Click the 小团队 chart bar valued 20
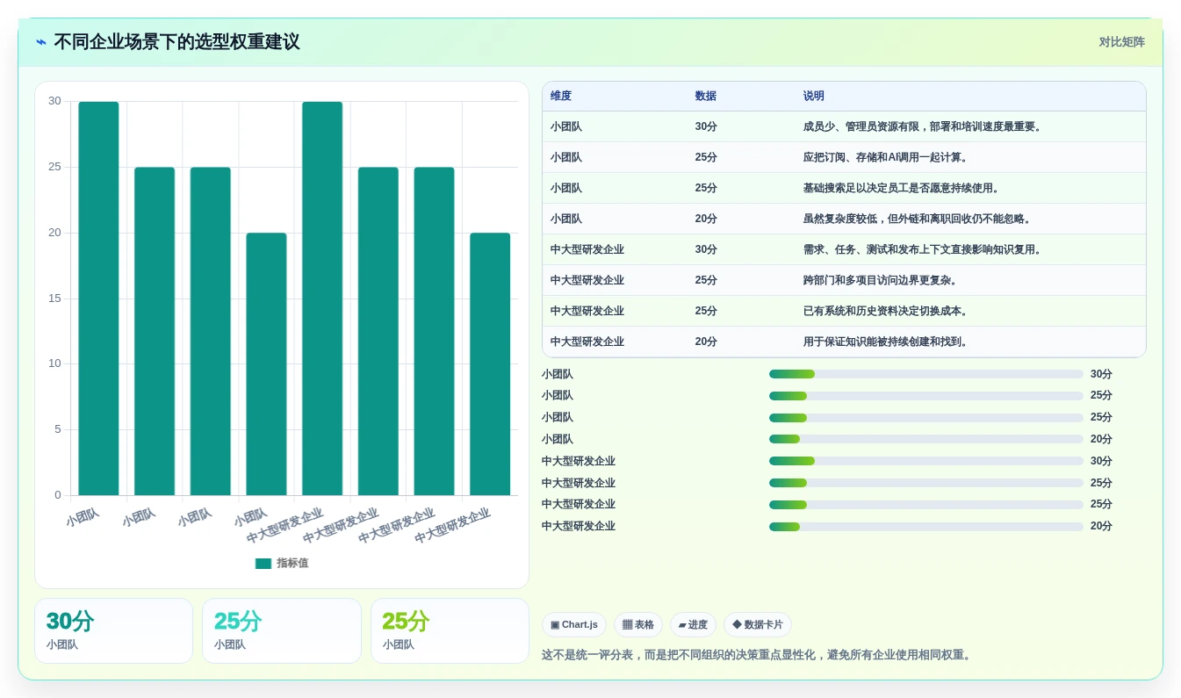1181x698 pixels. [266, 363]
